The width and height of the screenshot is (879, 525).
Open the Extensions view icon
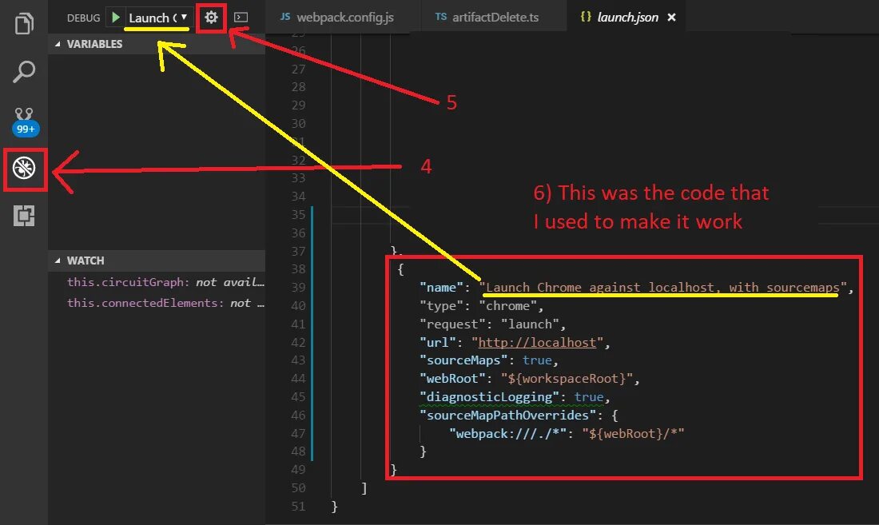click(24, 216)
